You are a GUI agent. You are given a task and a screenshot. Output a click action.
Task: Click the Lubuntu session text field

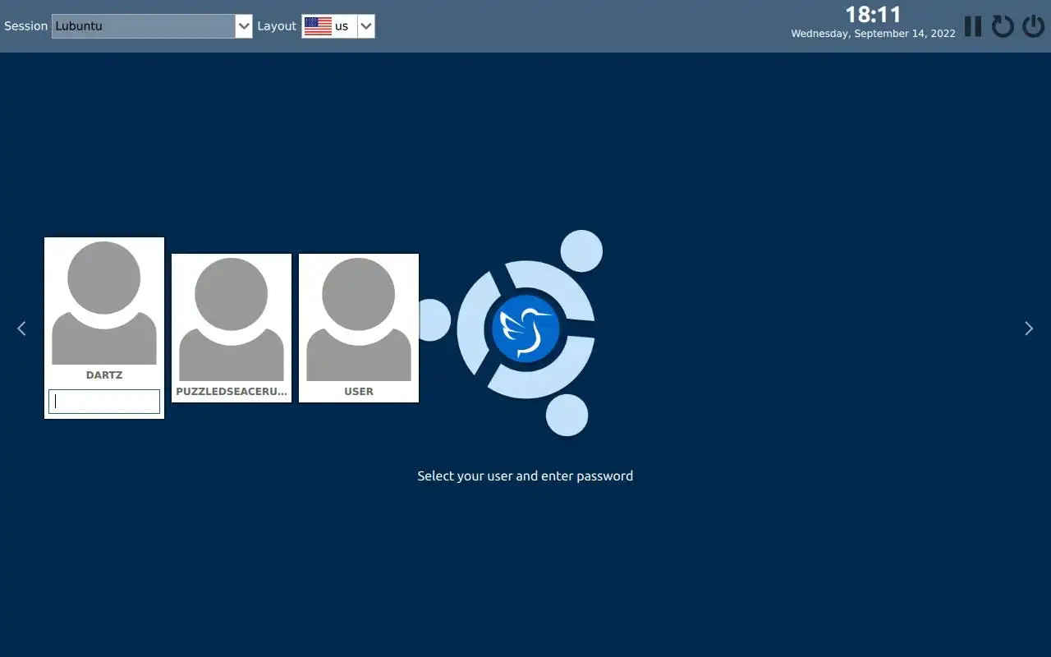pos(144,26)
